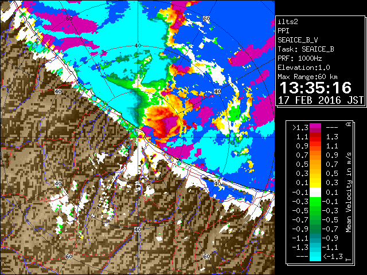The image size is (367, 275).
Task: Pick the bright green band in color bar
Action: [315, 202]
